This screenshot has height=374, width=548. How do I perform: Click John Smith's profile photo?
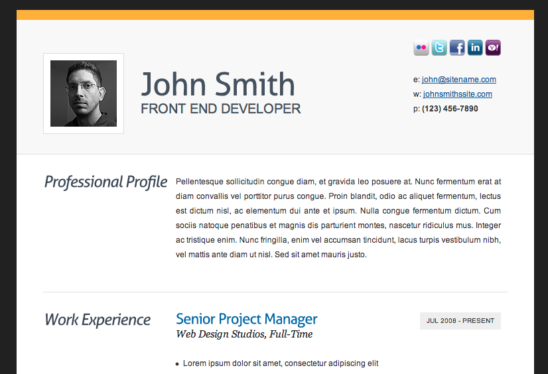(x=84, y=93)
